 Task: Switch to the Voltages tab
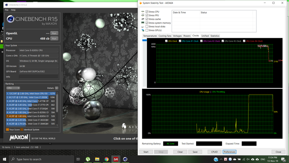(x=177, y=36)
